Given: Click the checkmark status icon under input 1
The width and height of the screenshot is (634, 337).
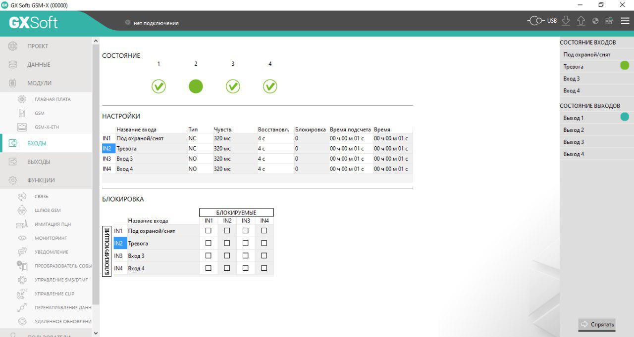Looking at the screenshot, I should [x=158, y=86].
